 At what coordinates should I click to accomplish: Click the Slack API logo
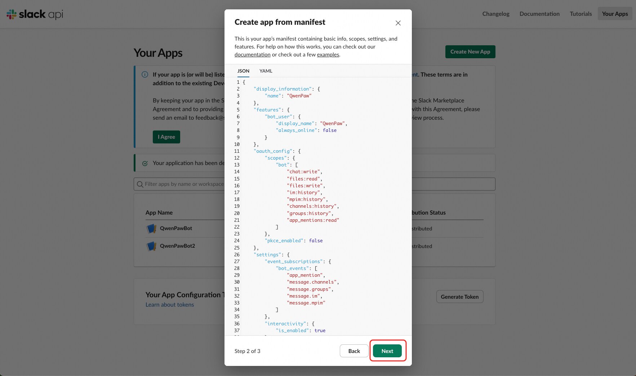pyautogui.click(x=35, y=14)
